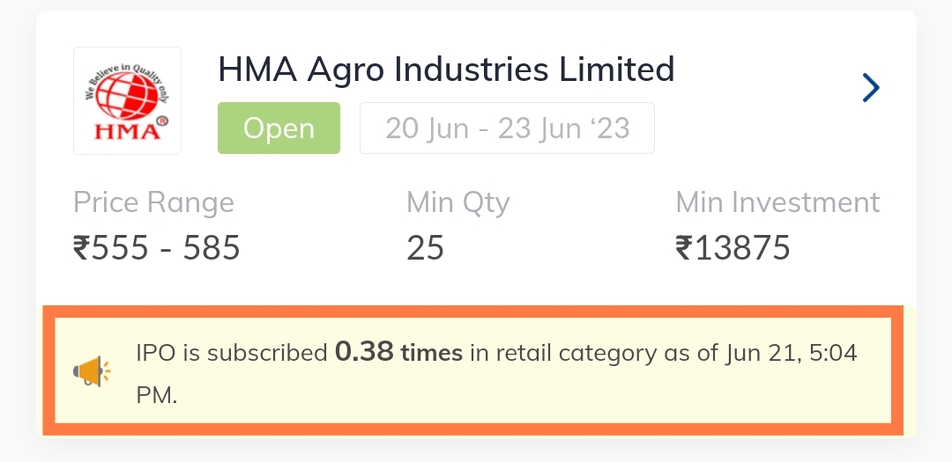This screenshot has height=462, width=952.
Task: Click the ₹555 - 585 price value
Action: 157,248
